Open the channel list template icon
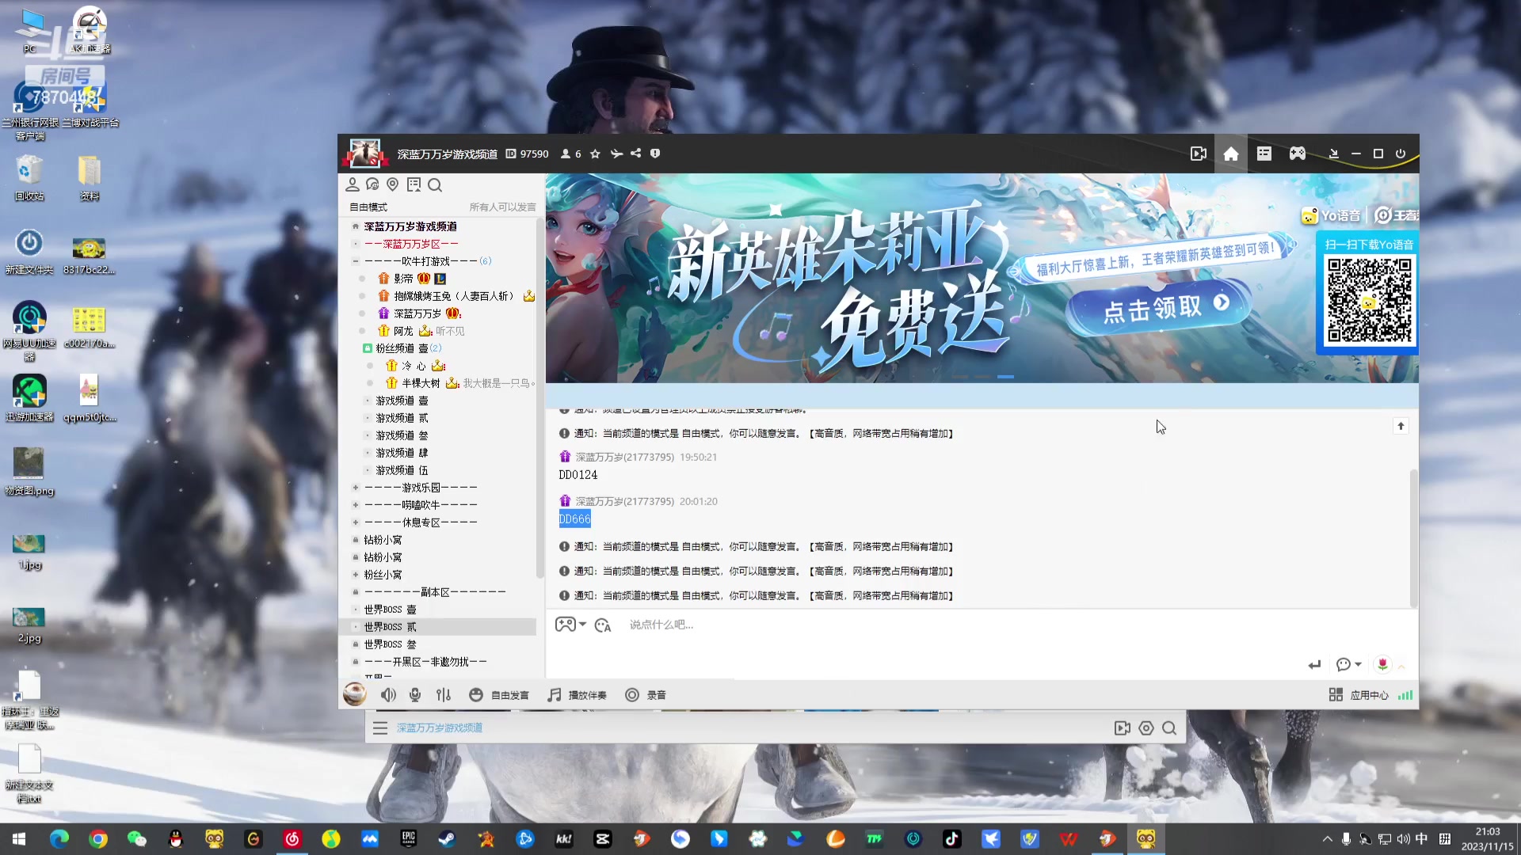This screenshot has height=855, width=1521. tap(1264, 154)
